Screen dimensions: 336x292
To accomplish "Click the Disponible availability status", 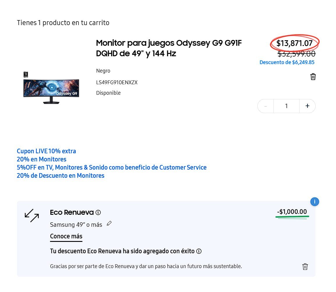I will [x=108, y=93].
